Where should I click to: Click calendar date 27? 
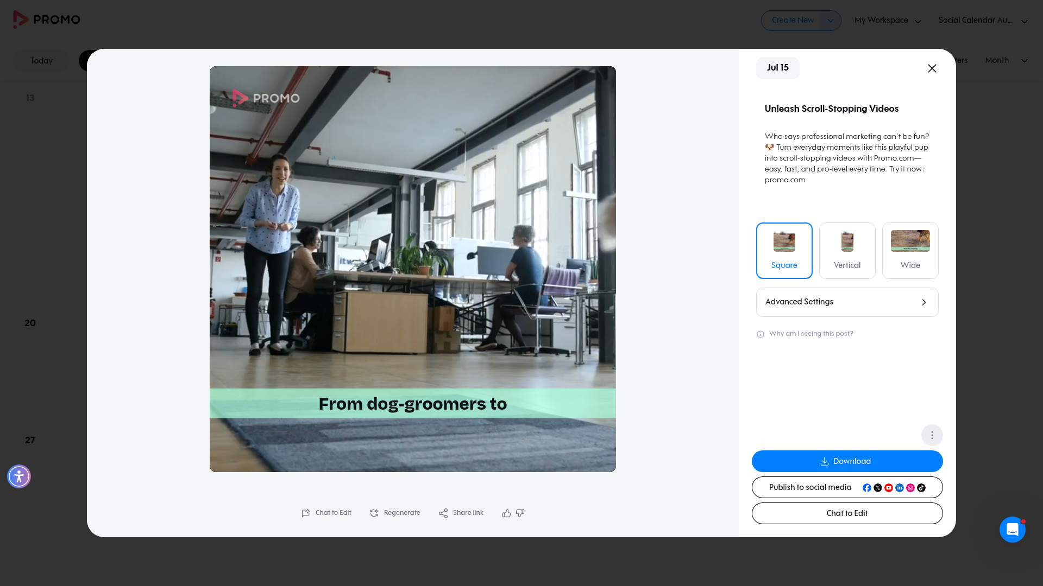(30, 441)
